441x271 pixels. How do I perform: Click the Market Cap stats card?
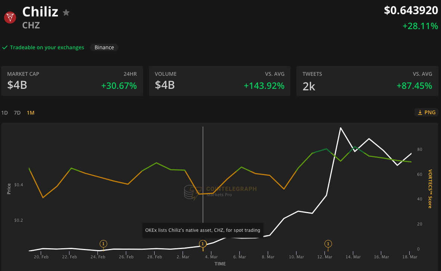point(72,81)
